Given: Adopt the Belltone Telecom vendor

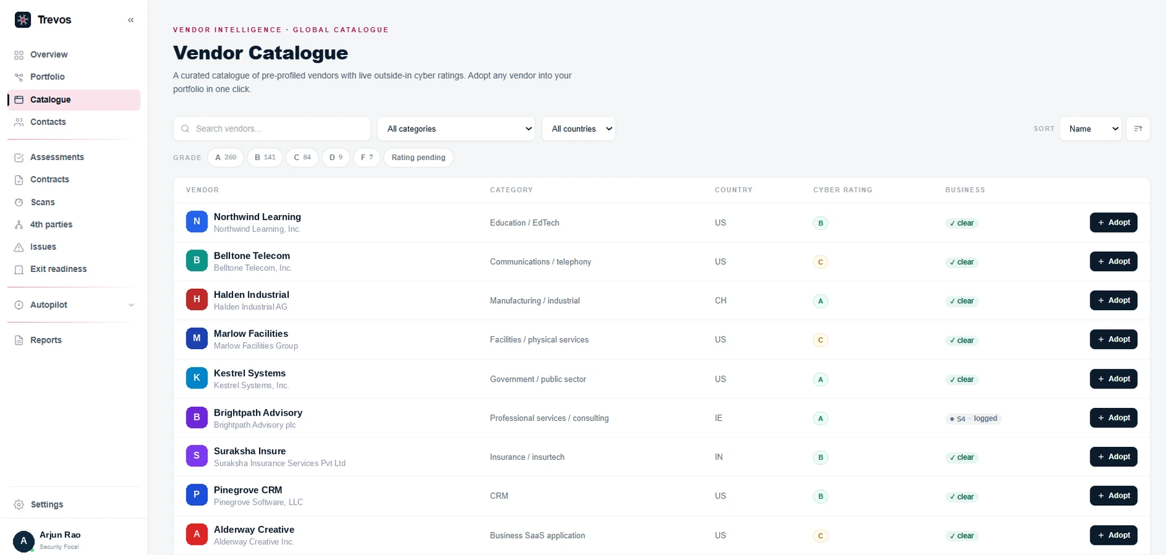Looking at the screenshot, I should click(x=1114, y=262).
